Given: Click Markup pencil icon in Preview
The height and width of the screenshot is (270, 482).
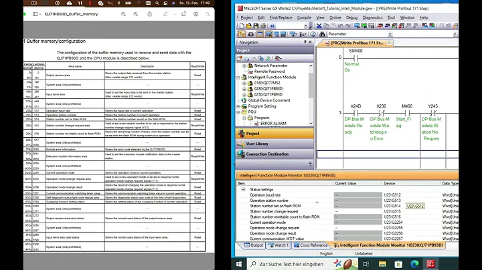Looking at the screenshot, I should (165, 14).
